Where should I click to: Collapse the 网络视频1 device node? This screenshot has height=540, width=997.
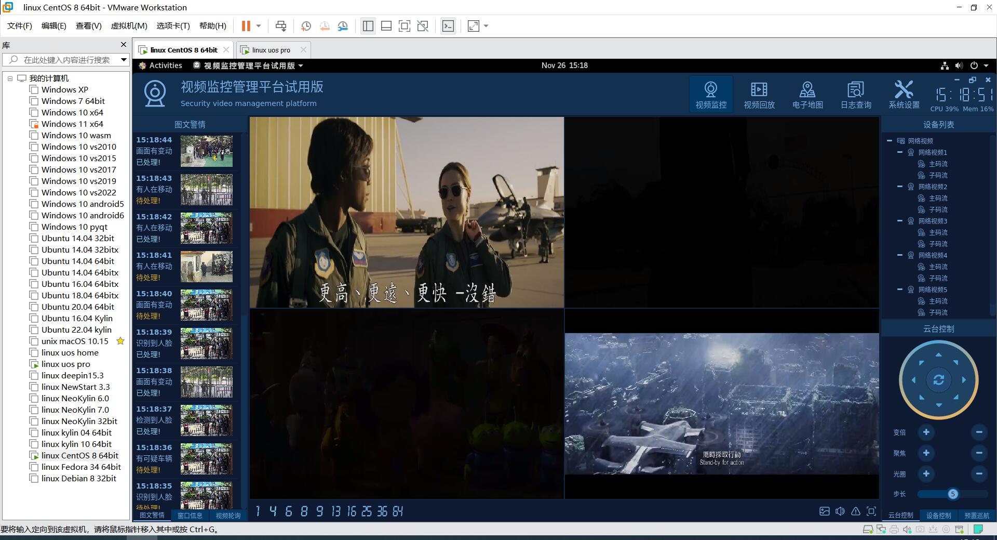pos(900,152)
